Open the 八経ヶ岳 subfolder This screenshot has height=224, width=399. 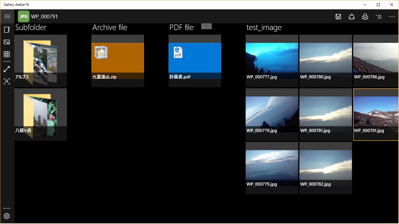(x=41, y=114)
